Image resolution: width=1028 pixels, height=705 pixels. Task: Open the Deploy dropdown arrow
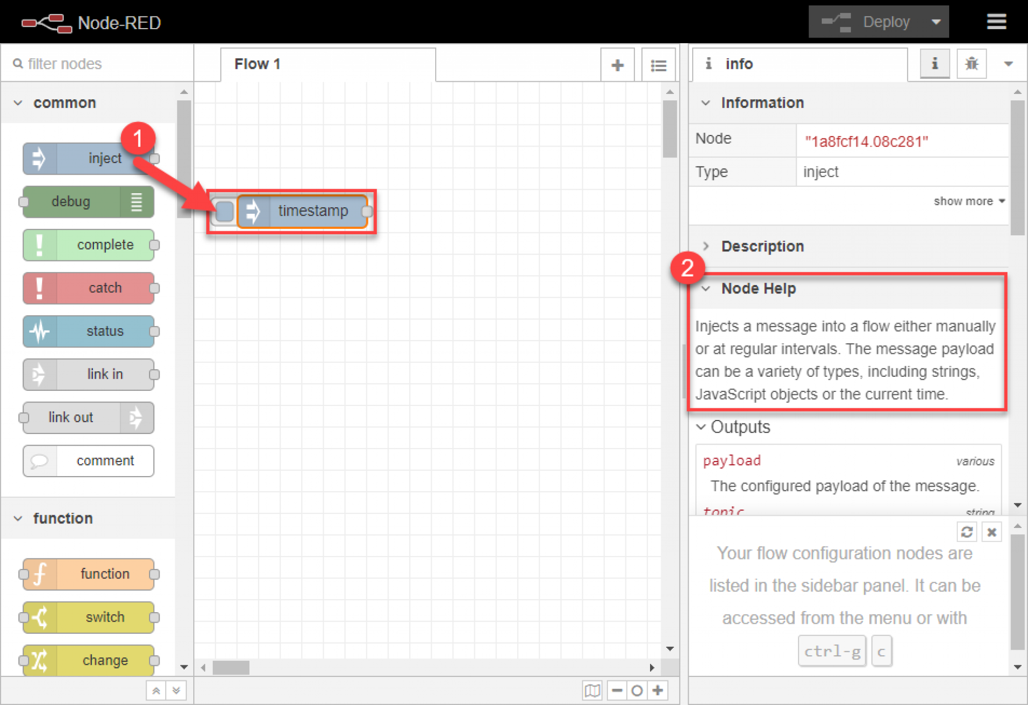936,22
